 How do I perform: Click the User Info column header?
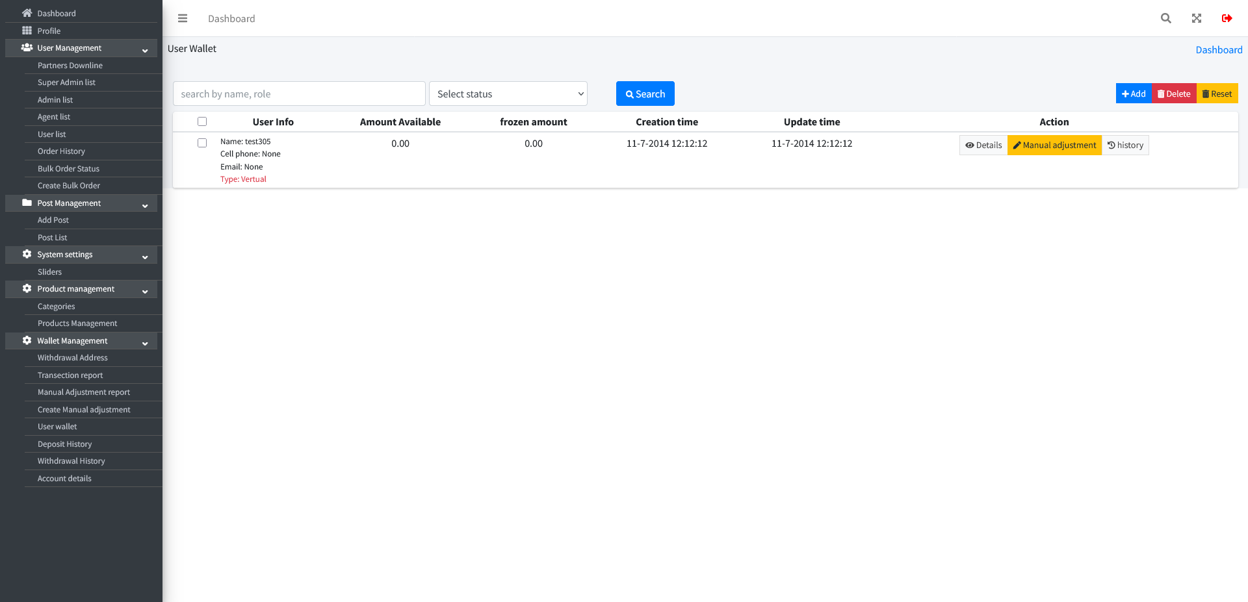click(x=273, y=121)
